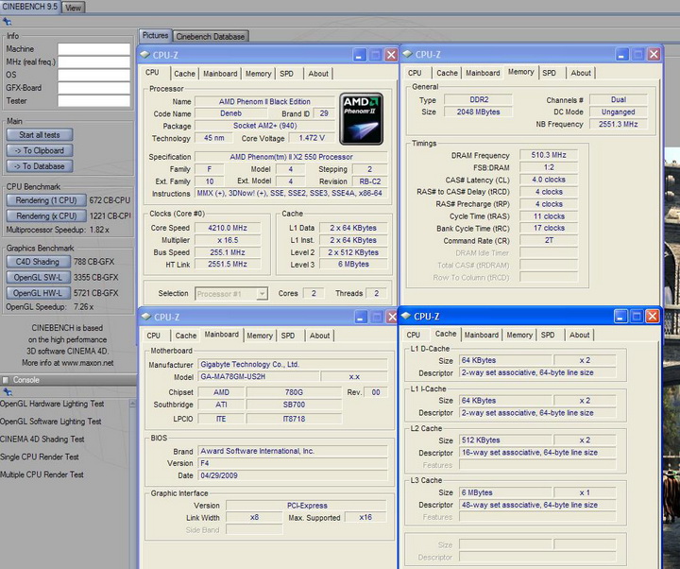Image resolution: width=680 pixels, height=569 pixels.
Task: Click the Tester text field
Action: (93, 101)
